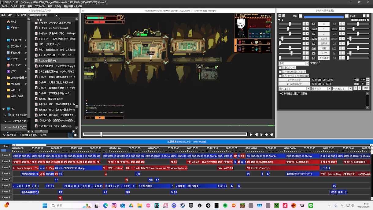The width and height of the screenshot is (373, 210).
Task: Enable オブジェクトの長さを自動調節 checkbox
Action: click(280, 76)
